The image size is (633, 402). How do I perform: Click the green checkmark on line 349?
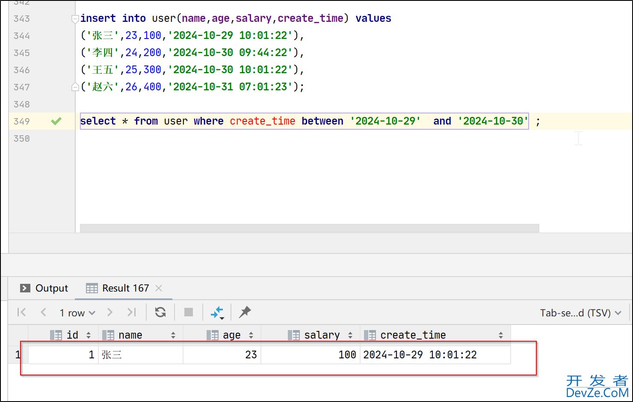(x=56, y=121)
